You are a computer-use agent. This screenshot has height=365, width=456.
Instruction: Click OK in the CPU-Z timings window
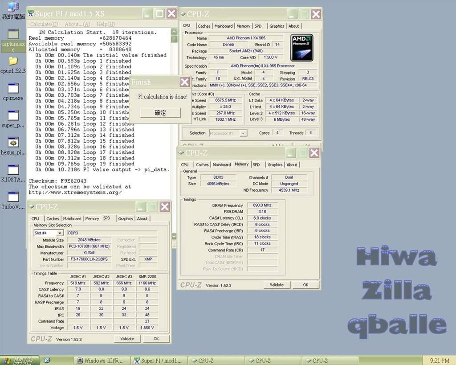point(305,285)
